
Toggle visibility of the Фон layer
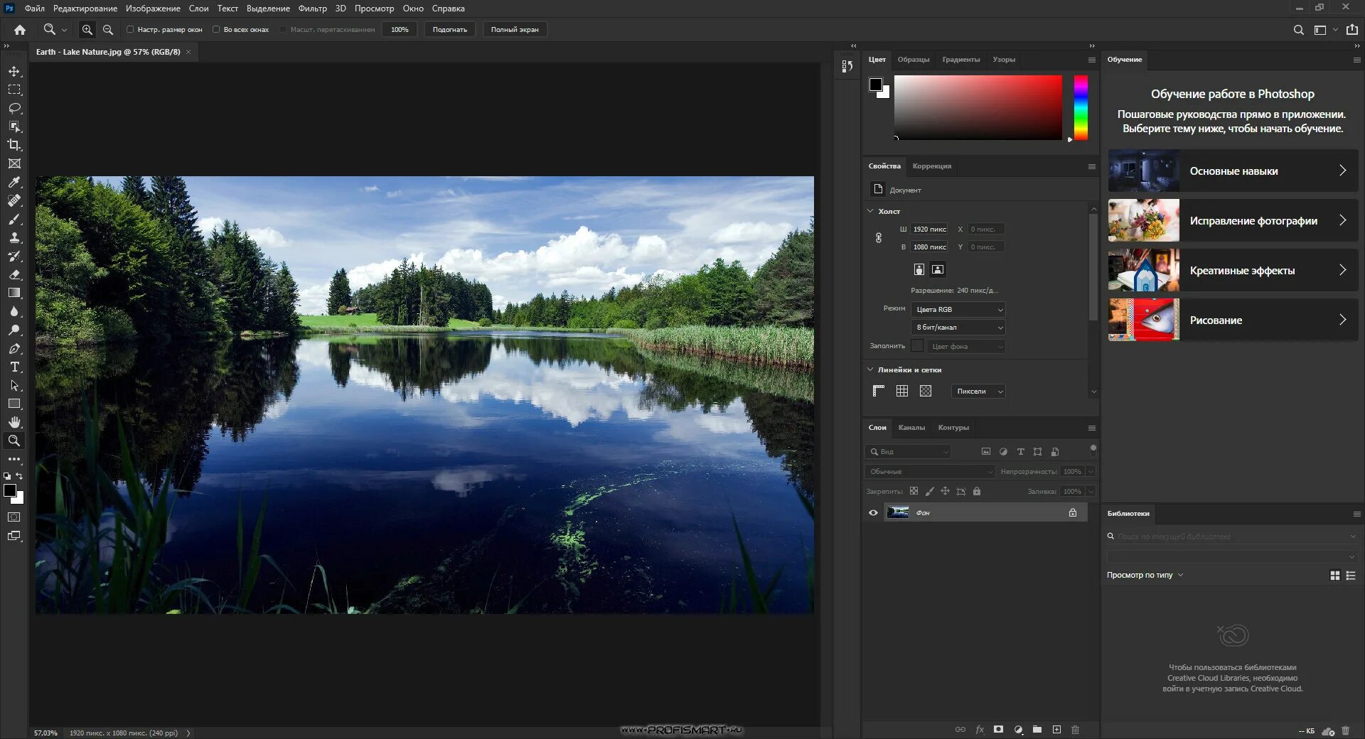tap(874, 512)
